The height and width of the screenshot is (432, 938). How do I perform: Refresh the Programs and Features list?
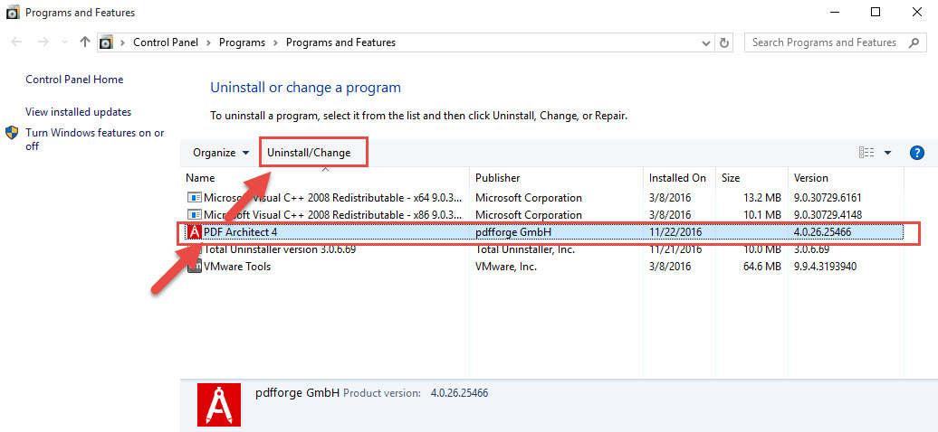[724, 42]
